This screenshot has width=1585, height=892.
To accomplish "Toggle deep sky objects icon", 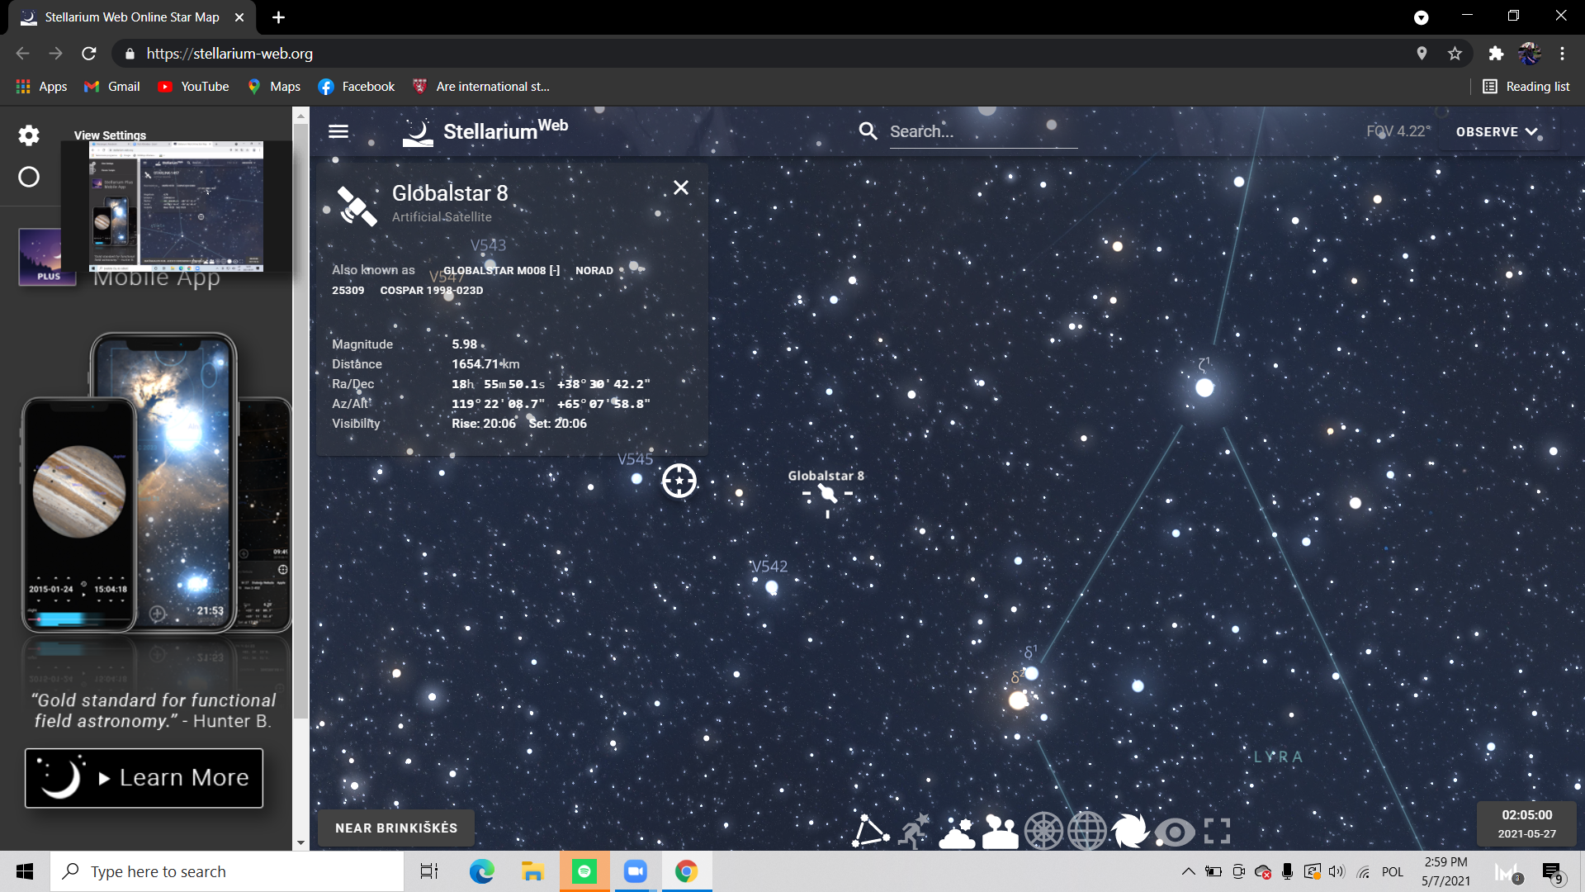I will click(1130, 831).
